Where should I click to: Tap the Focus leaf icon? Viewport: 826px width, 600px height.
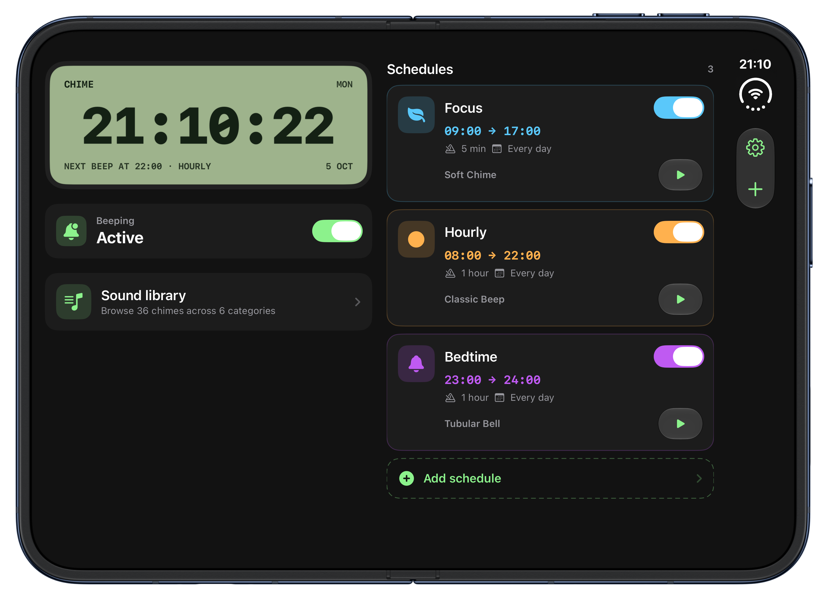click(x=416, y=115)
